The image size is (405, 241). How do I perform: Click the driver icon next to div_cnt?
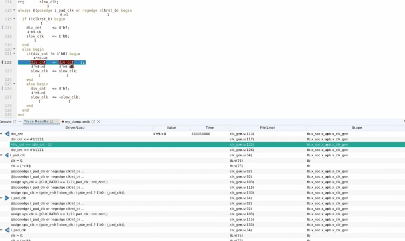pyautogui.click(x=7, y=134)
